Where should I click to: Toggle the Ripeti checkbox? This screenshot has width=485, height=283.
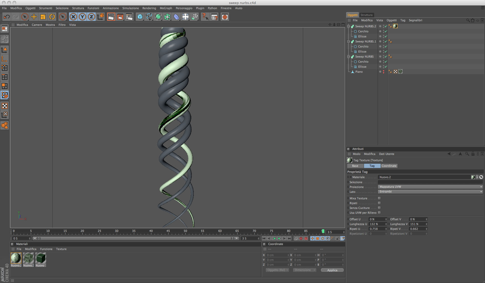pyautogui.click(x=379, y=203)
